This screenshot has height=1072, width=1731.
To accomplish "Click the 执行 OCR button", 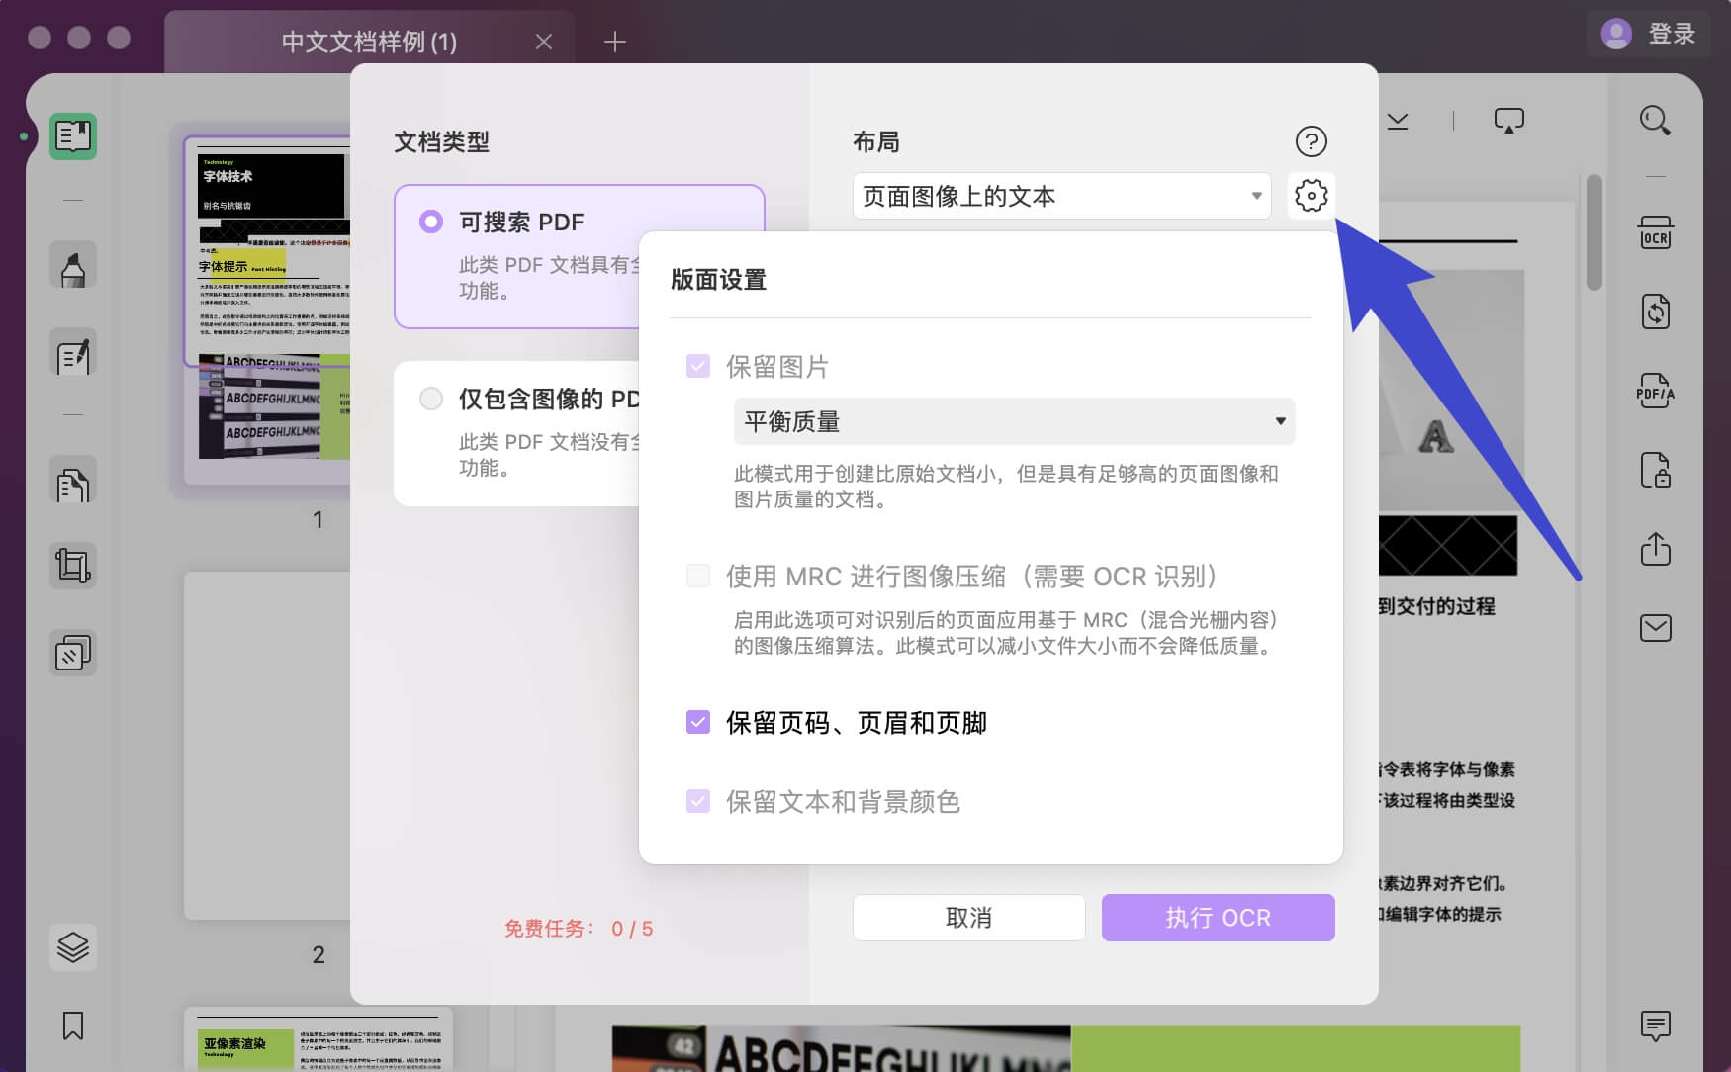I will pyautogui.click(x=1218, y=918).
